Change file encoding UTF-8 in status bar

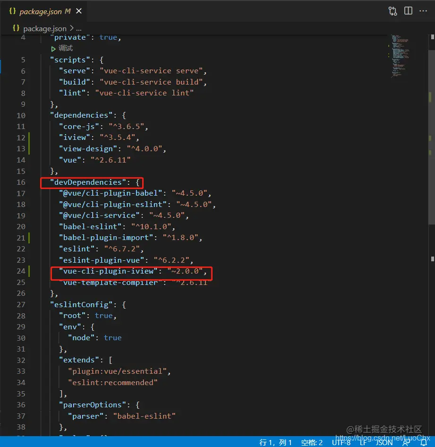tap(341, 442)
